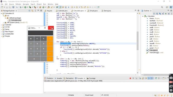Collapse the (default package) node

(x=5, y=18)
